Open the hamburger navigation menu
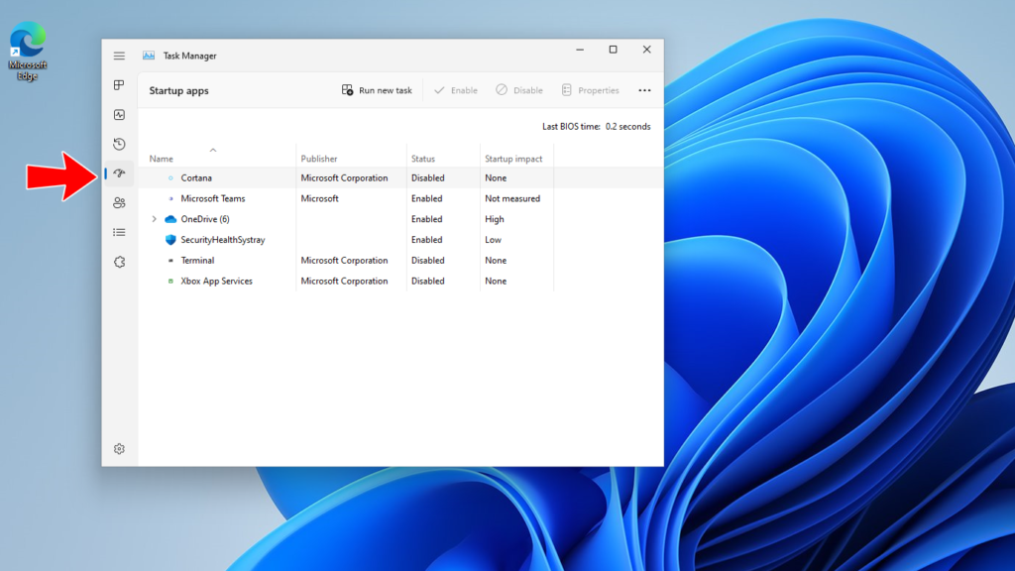This screenshot has width=1015, height=571. [119, 56]
